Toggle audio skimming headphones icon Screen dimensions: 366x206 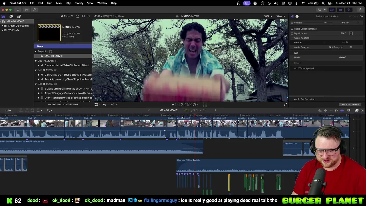coord(336,110)
